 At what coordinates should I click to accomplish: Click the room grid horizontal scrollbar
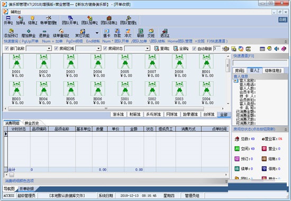click(106, 109)
